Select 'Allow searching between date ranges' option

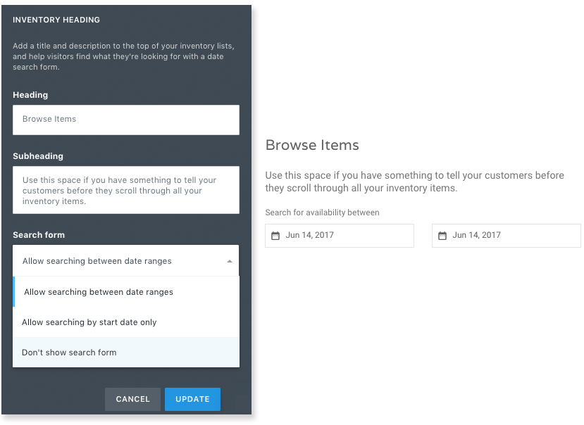tap(126, 292)
